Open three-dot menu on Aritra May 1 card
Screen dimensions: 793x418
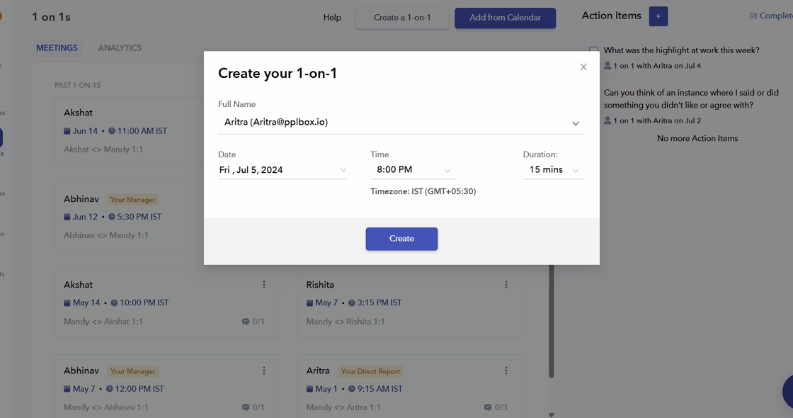(x=506, y=371)
